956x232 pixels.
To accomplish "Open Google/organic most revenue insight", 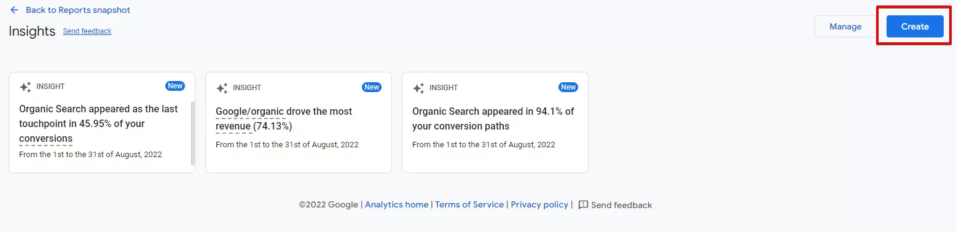I will coord(299,123).
